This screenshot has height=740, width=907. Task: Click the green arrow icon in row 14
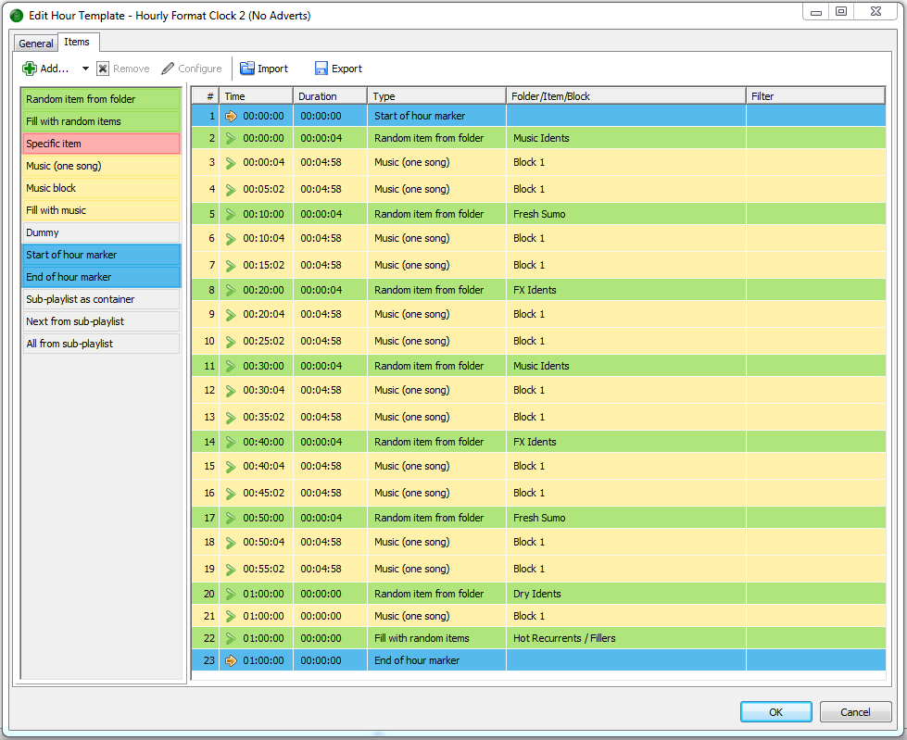[231, 443]
